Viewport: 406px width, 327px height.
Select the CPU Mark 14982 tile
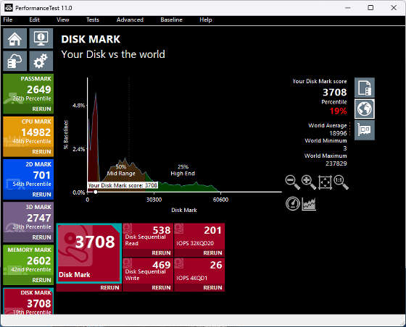click(28, 137)
